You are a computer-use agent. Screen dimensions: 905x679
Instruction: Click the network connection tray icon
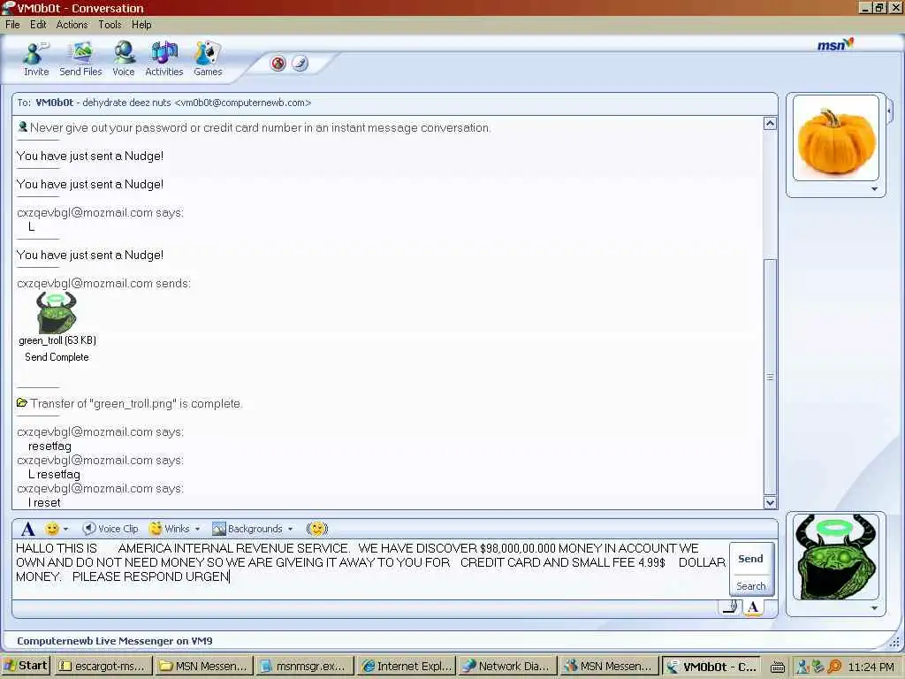[x=818, y=667]
